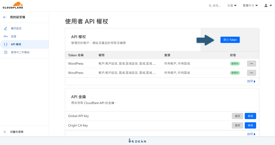Click the 建立 Token button
Image resolution: width=275 pixels, height=145 pixels.
point(230,40)
